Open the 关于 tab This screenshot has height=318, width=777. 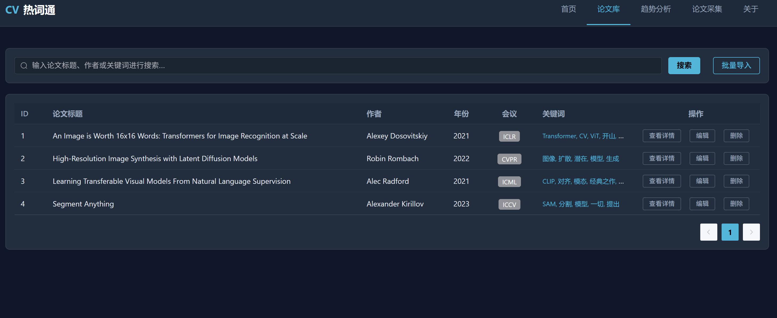[x=750, y=9]
